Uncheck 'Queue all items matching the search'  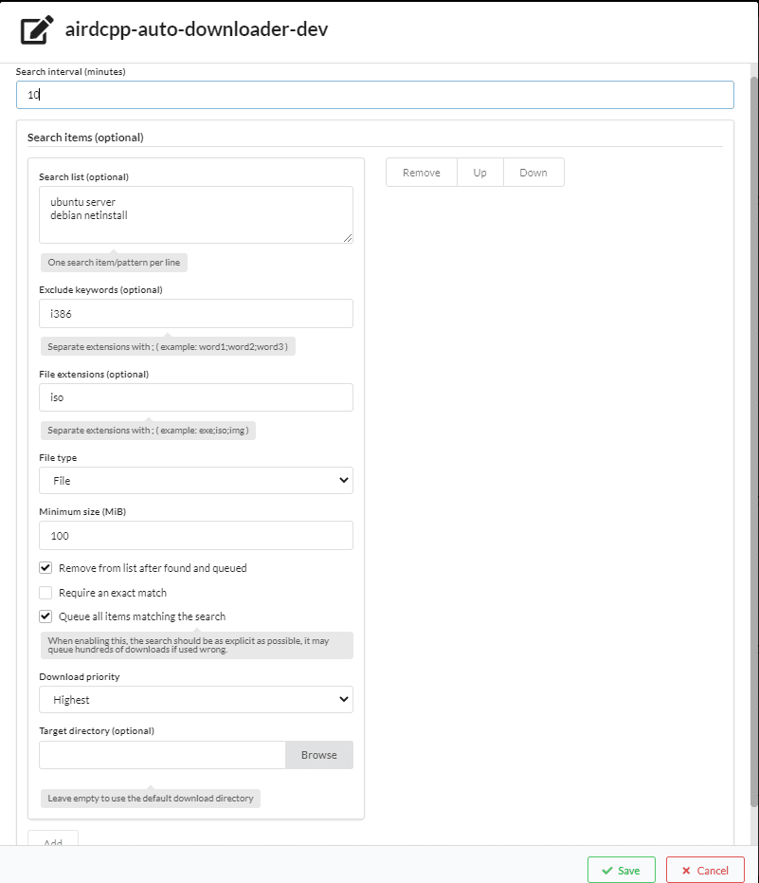45,616
